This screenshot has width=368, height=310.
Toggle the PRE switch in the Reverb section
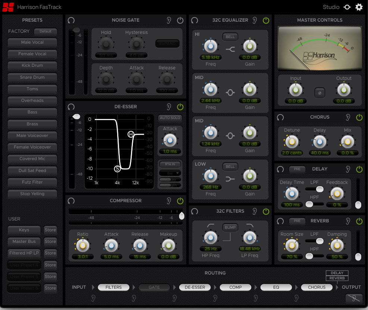pyautogui.click(x=297, y=221)
